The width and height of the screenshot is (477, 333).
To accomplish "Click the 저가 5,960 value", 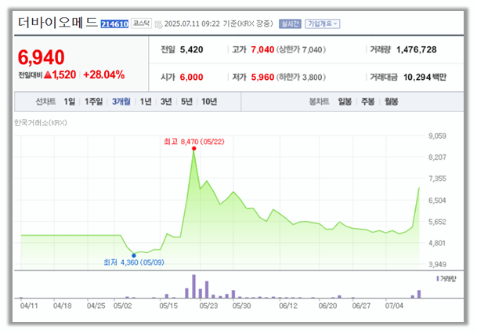I will click(262, 78).
